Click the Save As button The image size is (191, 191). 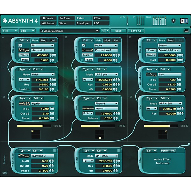tap(136, 31)
